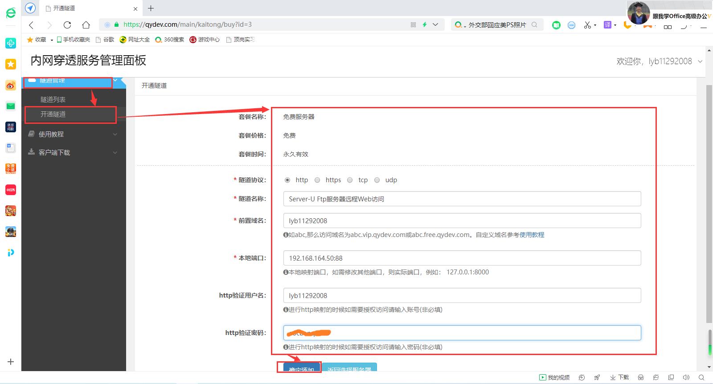The width and height of the screenshot is (713, 384).
Task: Click the http验证用户名 input field
Action: pos(462,295)
